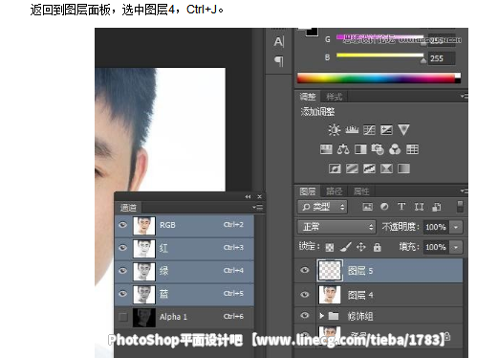
Task: Open Adjustments panel flyout menu
Action: click(465, 96)
